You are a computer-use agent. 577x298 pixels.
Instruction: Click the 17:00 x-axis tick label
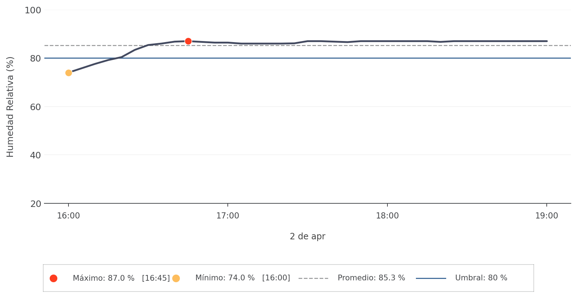228,216
